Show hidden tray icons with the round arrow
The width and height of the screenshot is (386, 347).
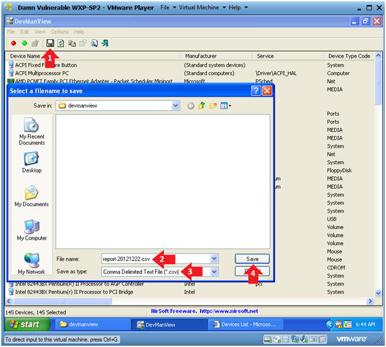[329, 325]
